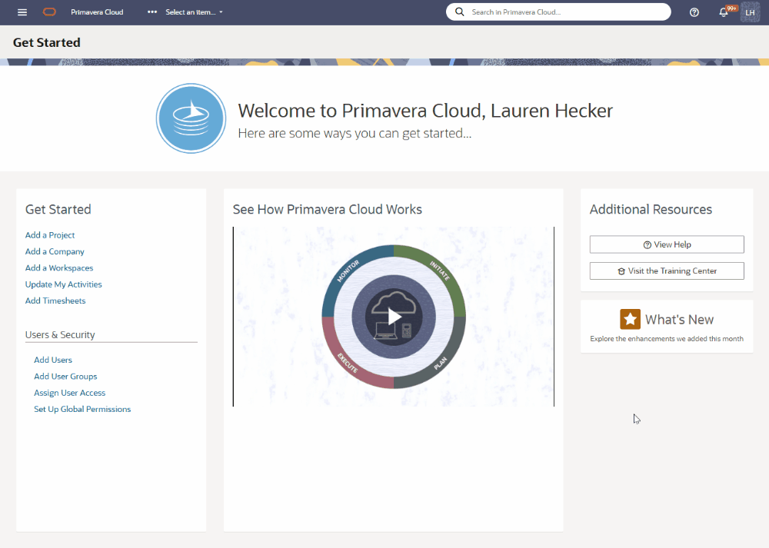Open the What's New heading
Screen dimensions: 769x548
(679, 320)
